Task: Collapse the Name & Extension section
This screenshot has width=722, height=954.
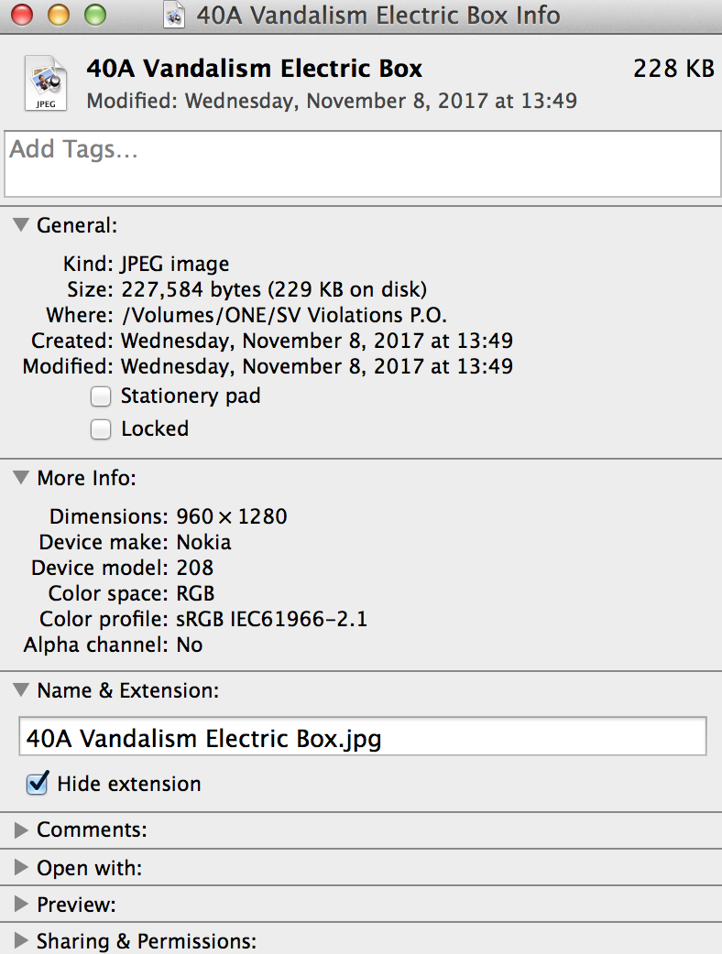Action: click(x=21, y=690)
